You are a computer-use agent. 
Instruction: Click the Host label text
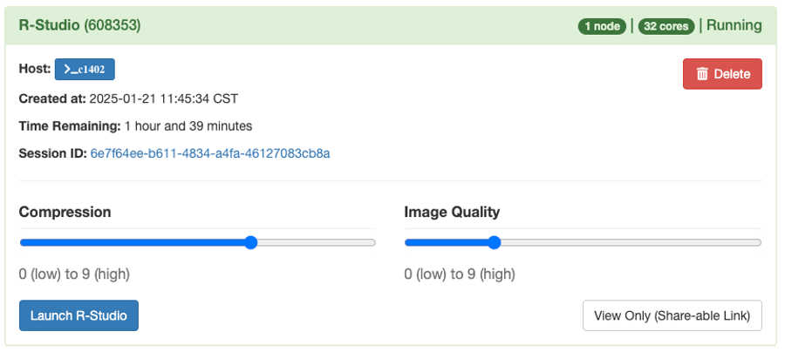35,69
